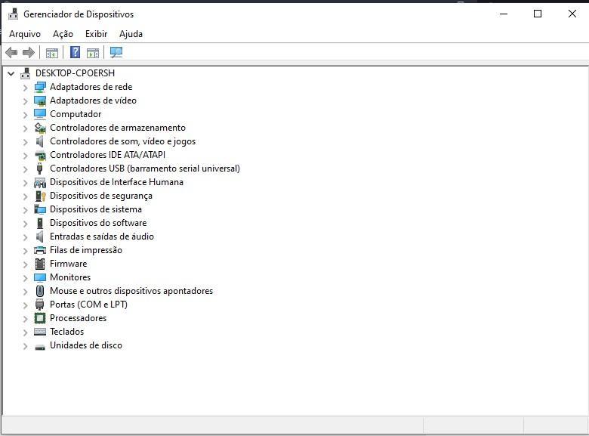The height and width of the screenshot is (436, 589).
Task: Click the key icon for Dispositivos de segurança
Action: [40, 196]
